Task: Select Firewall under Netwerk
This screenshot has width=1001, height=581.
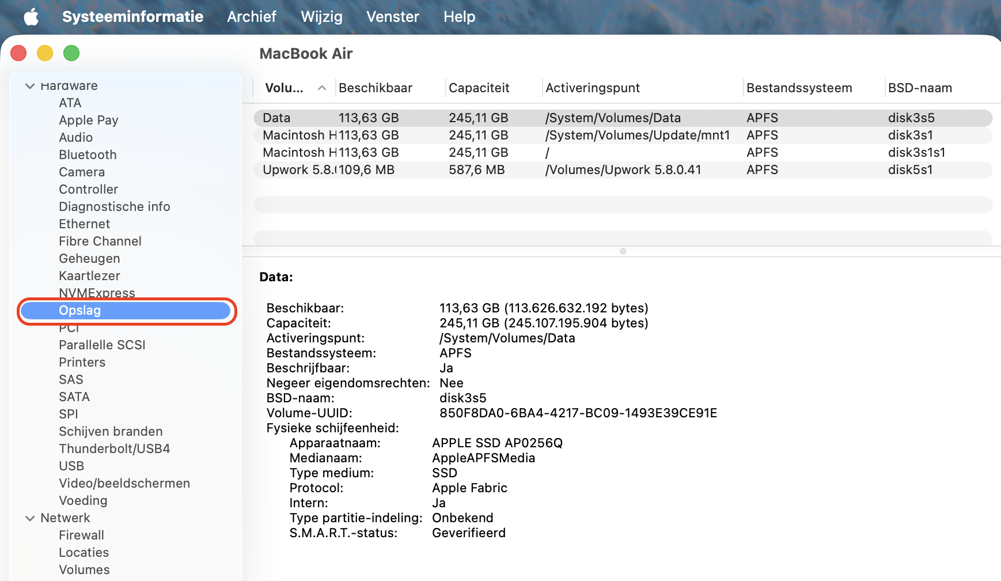Action: pyautogui.click(x=81, y=535)
